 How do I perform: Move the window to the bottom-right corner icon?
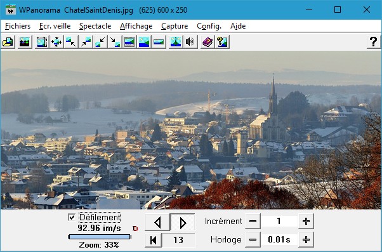click(x=115, y=42)
